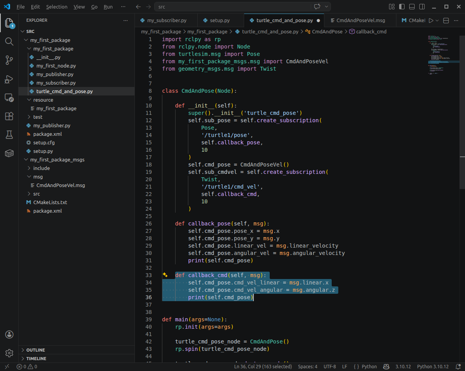Viewport: 465px width, 371px height.
Task: Open the overflow menu ellipsis in menu bar
Action: [x=123, y=7]
